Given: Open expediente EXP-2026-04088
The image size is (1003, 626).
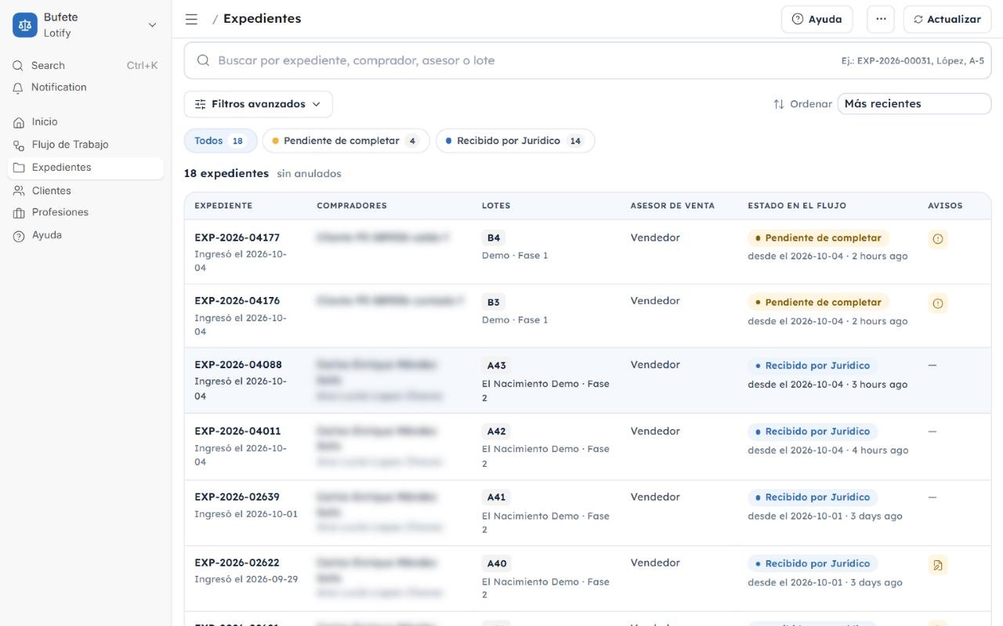Looking at the screenshot, I should click(x=237, y=365).
